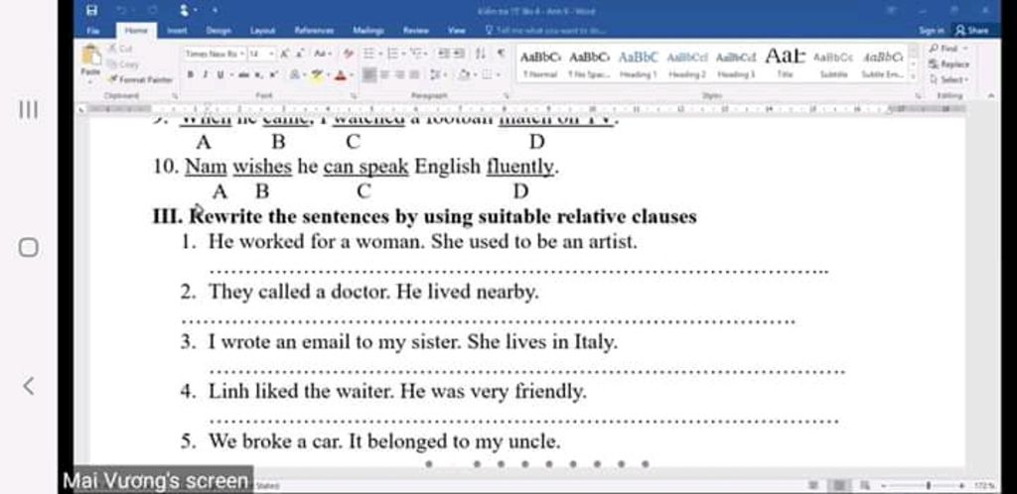
Task: Apply the Normal style
Action: pos(539,63)
